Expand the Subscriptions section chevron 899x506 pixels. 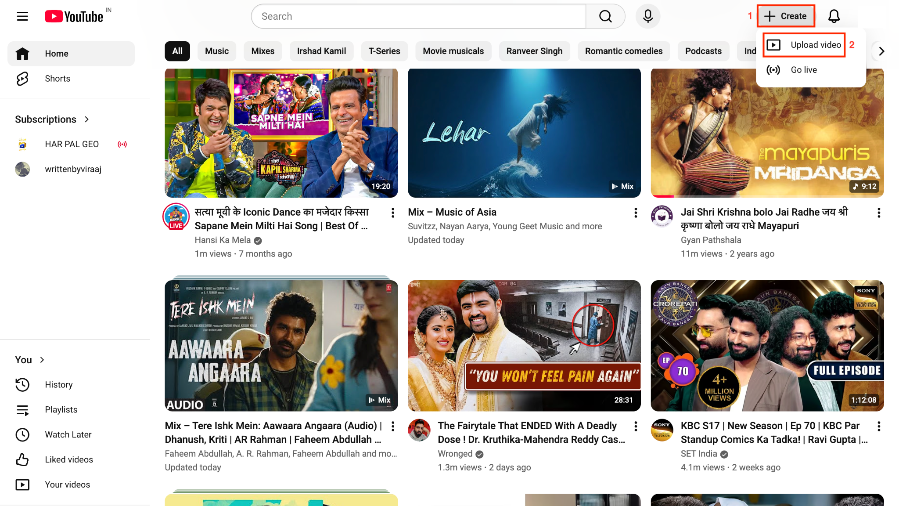(x=86, y=119)
